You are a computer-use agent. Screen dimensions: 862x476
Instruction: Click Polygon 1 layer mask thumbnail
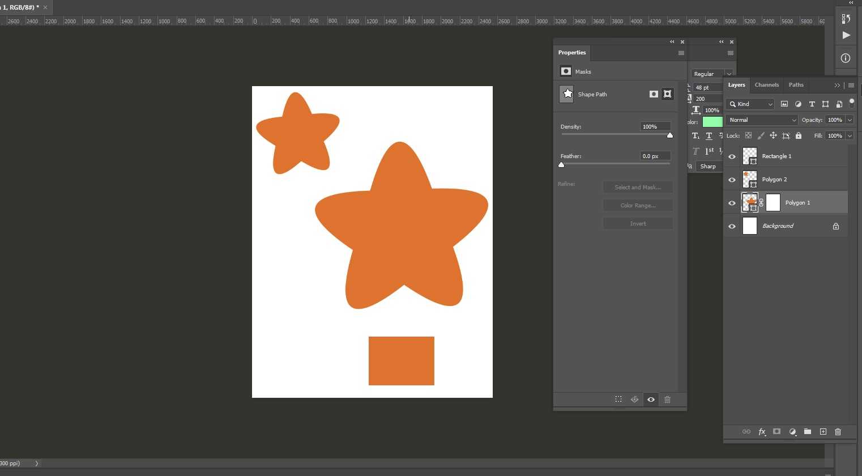[x=773, y=202]
